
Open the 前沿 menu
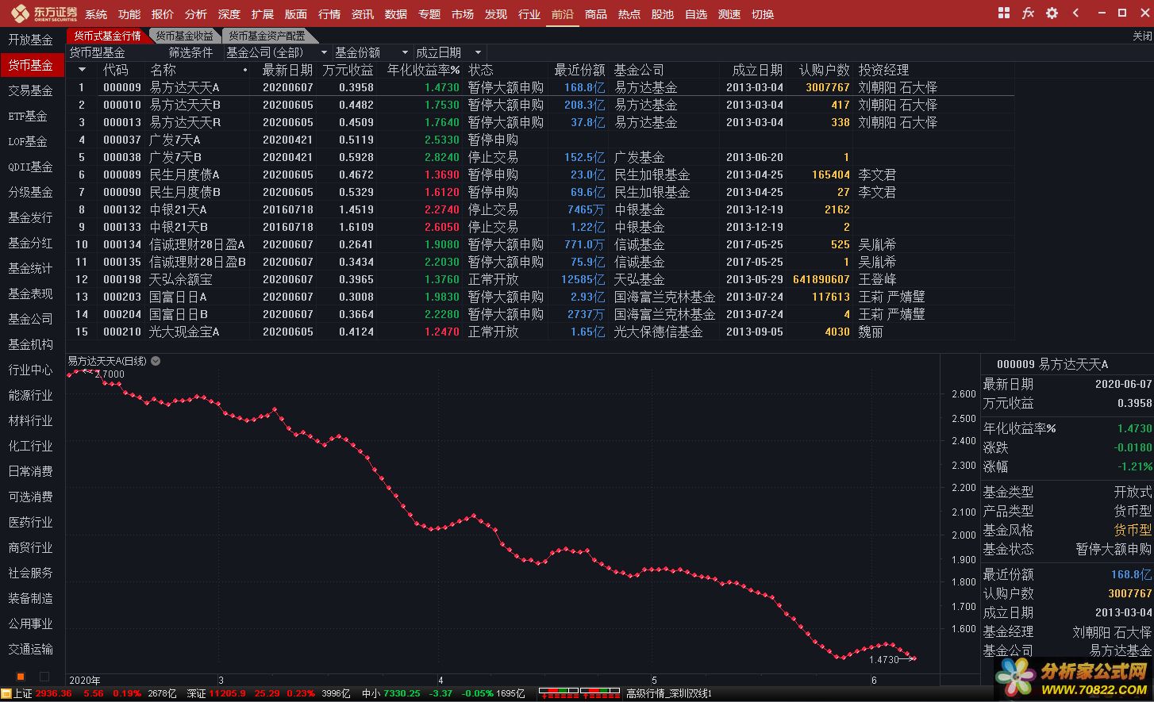coord(562,14)
